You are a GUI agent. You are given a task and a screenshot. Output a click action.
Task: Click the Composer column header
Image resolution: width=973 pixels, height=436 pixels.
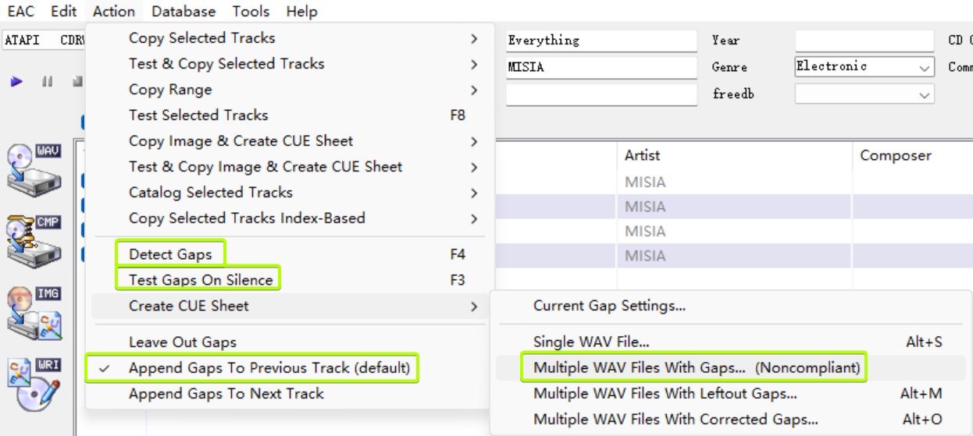(x=895, y=156)
